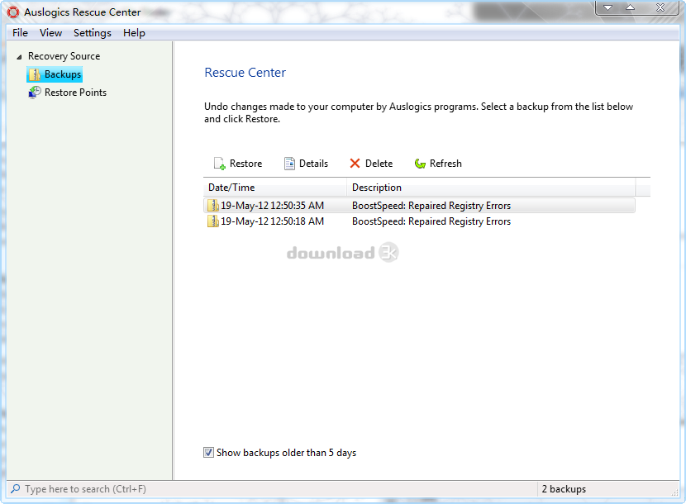Image resolution: width=686 pixels, height=504 pixels.
Task: Click the backup icon for 12:50:18 AM entry
Action: tap(213, 221)
